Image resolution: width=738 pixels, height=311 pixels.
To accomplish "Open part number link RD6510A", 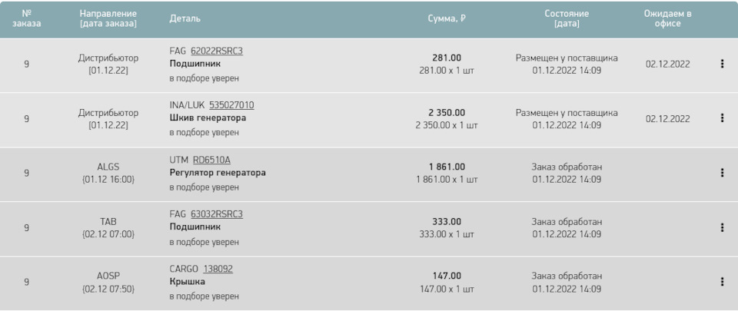I will [x=211, y=160].
